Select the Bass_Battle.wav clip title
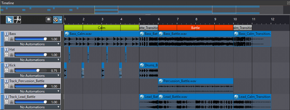The image size is (290, 110). tap(175, 34)
